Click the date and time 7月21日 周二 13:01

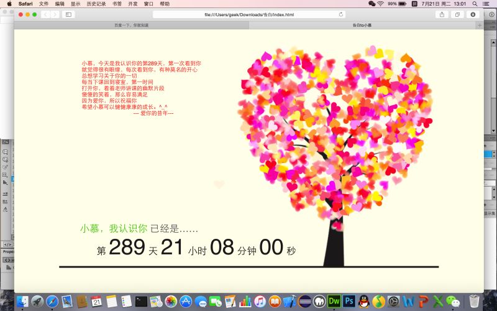click(x=444, y=4)
